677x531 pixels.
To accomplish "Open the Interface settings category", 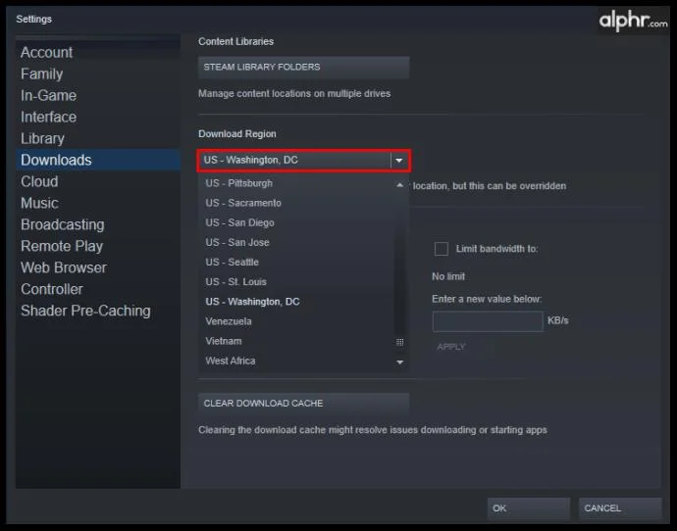I will (x=98, y=117).
